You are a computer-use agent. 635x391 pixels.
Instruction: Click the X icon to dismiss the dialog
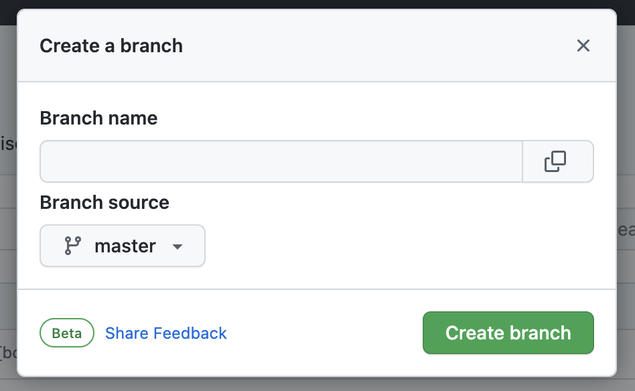pos(583,46)
